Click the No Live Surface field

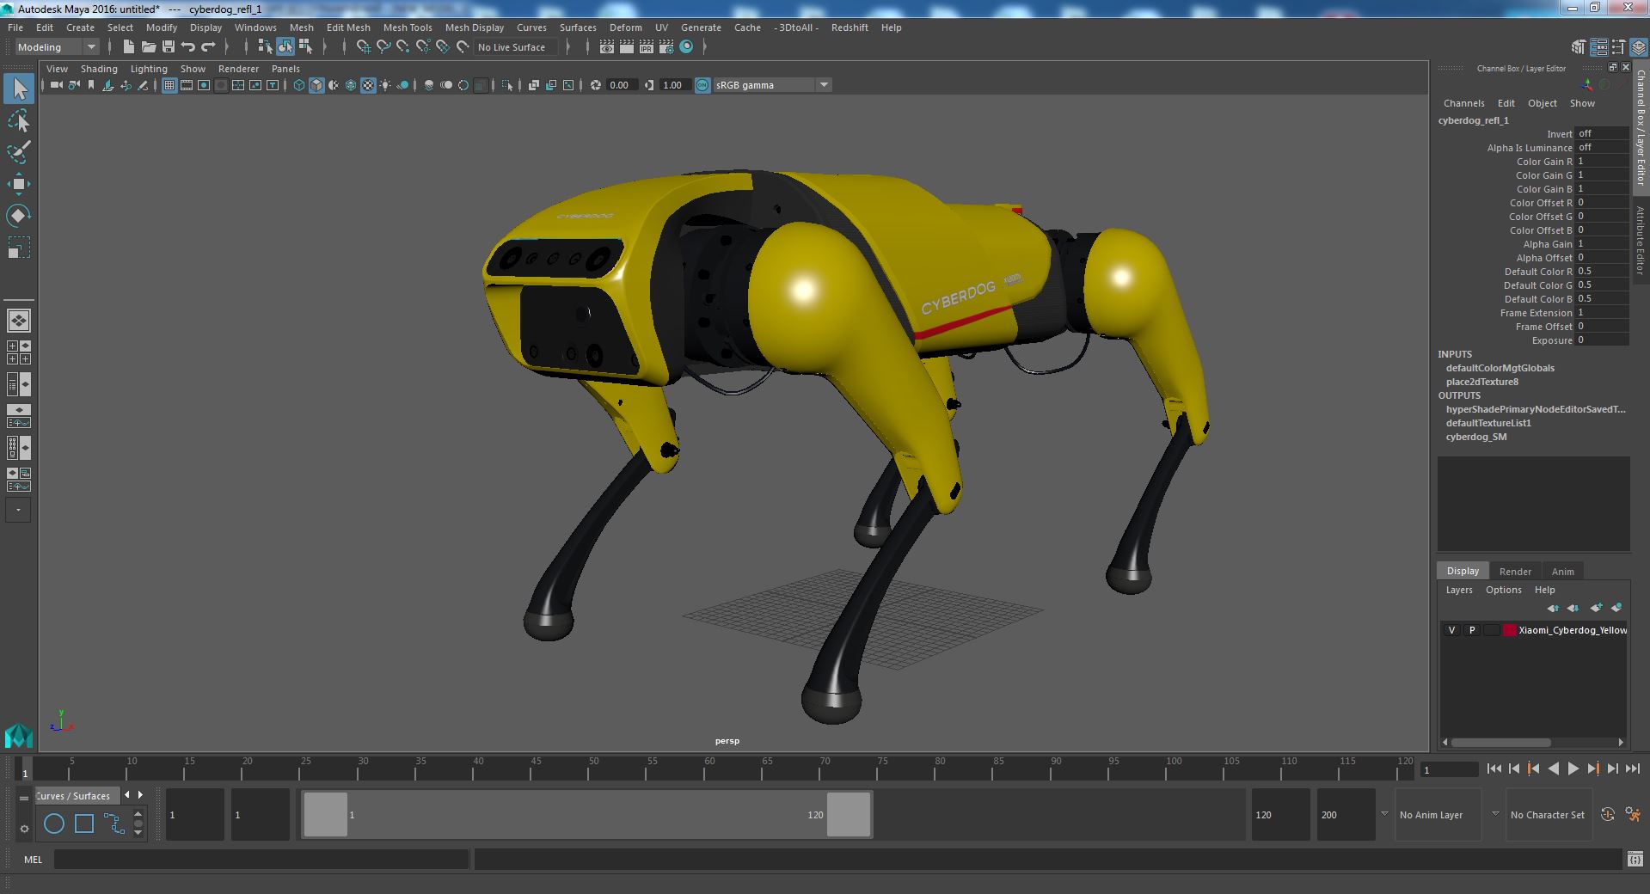click(x=516, y=47)
